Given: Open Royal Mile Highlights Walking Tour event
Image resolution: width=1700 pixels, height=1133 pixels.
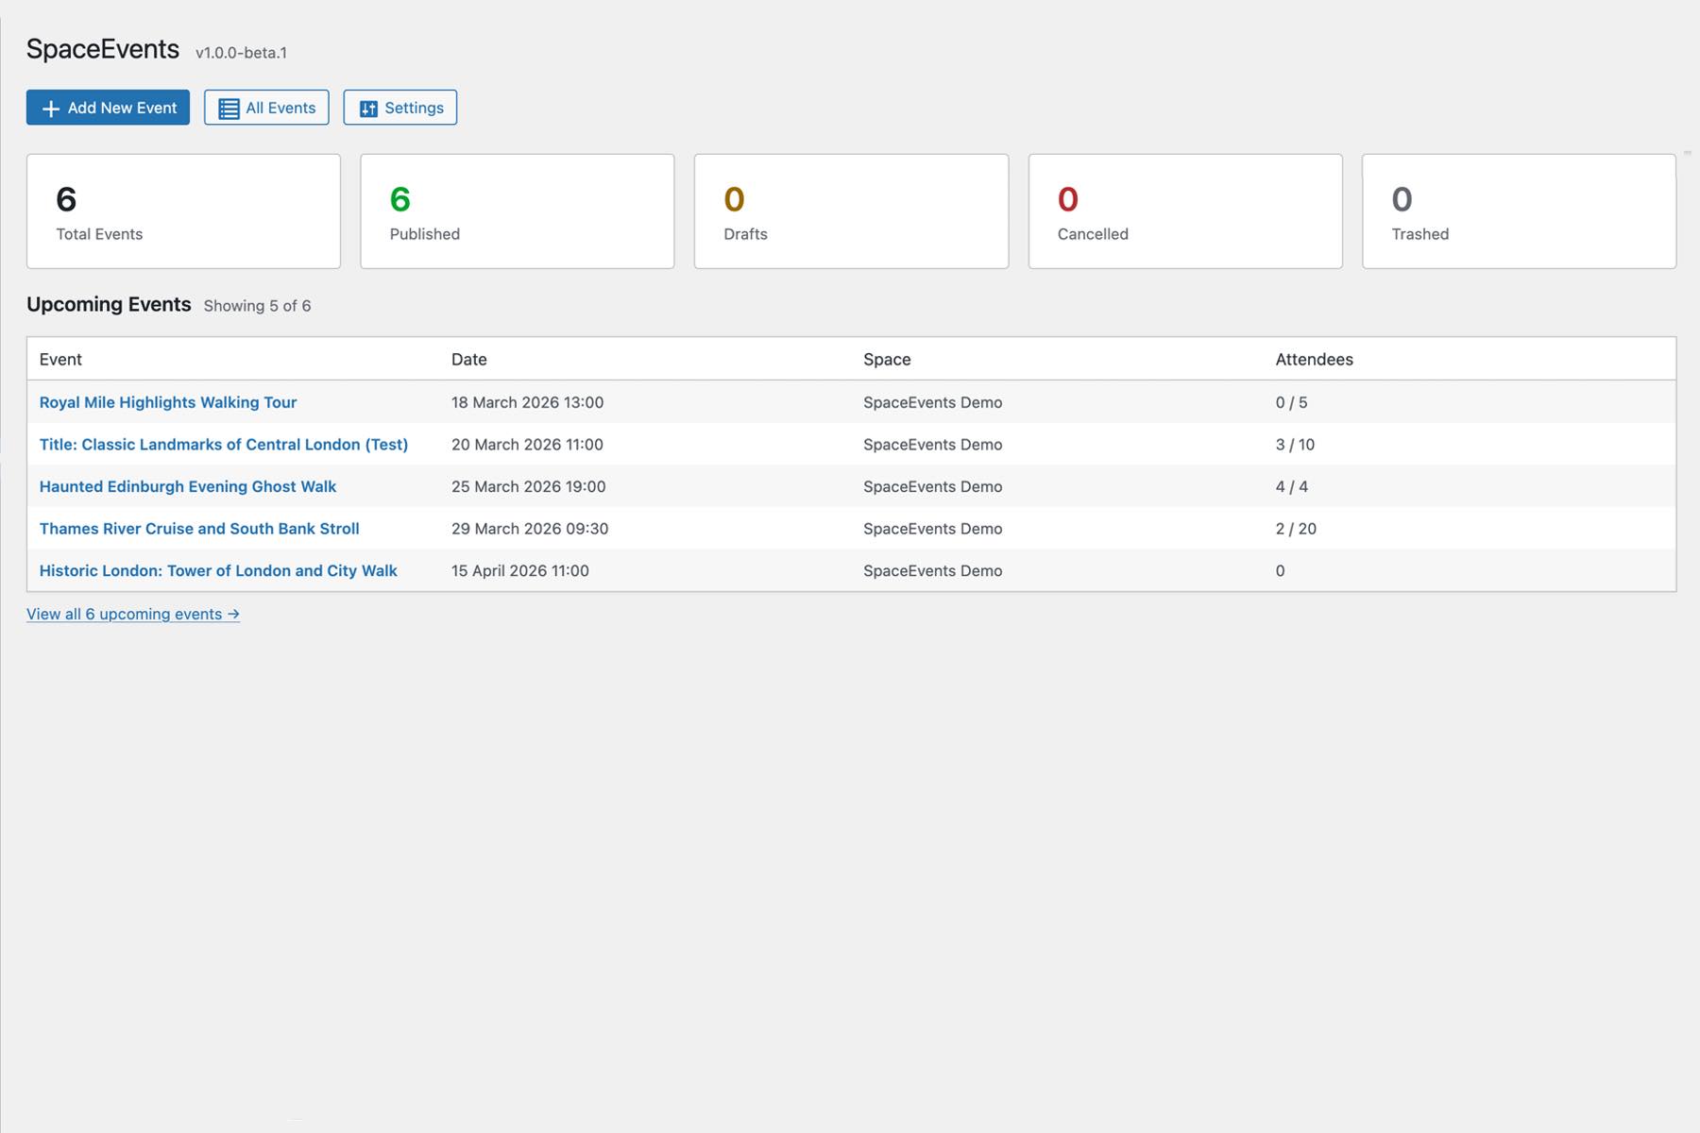Looking at the screenshot, I should (168, 402).
